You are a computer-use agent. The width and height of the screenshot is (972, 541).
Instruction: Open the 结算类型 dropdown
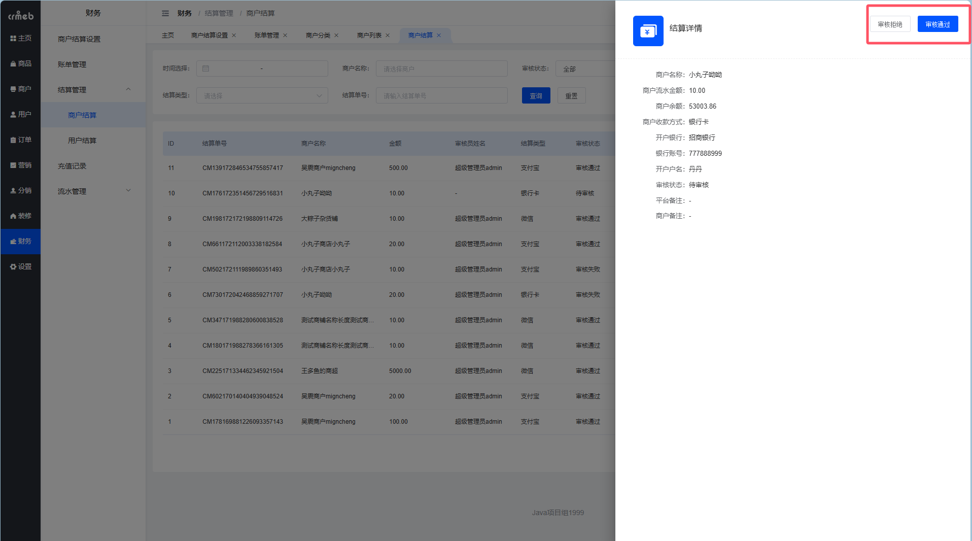262,95
